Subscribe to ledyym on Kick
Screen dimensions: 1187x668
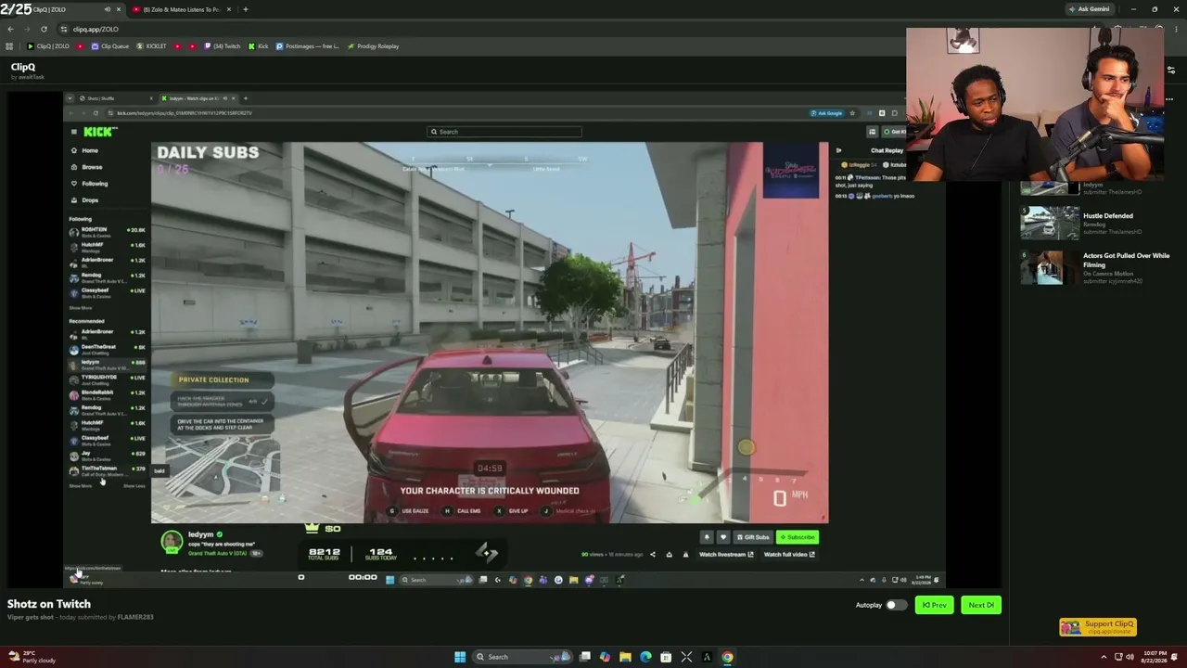[797, 537]
